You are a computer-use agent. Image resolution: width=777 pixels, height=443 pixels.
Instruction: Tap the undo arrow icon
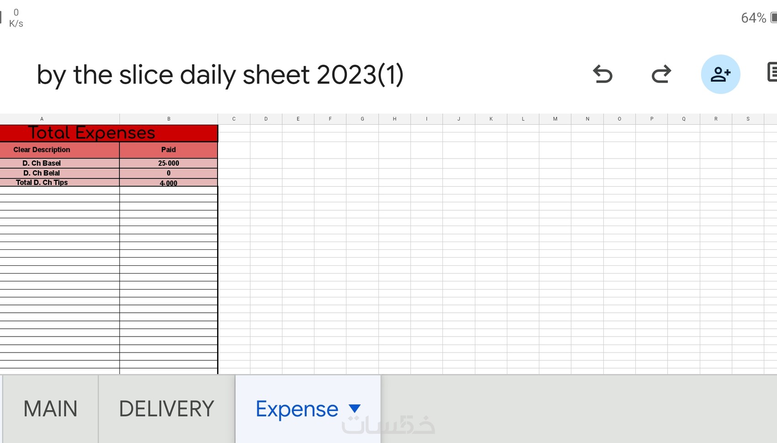[x=602, y=74]
